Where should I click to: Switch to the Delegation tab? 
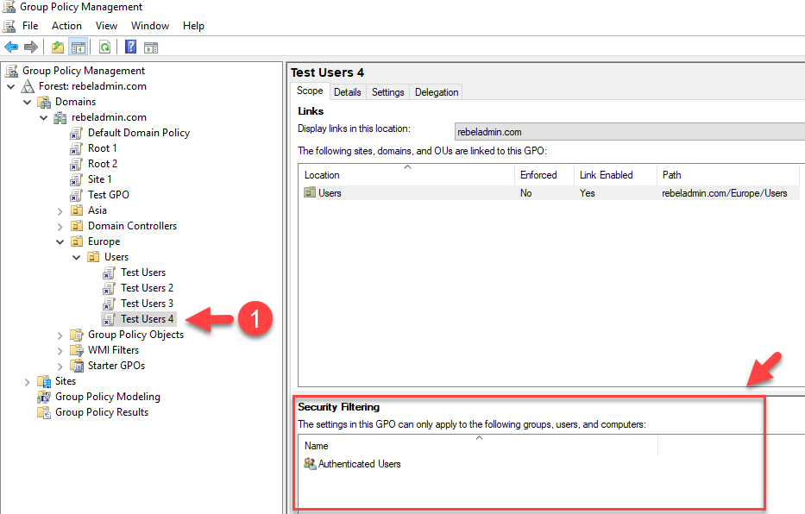tap(437, 92)
